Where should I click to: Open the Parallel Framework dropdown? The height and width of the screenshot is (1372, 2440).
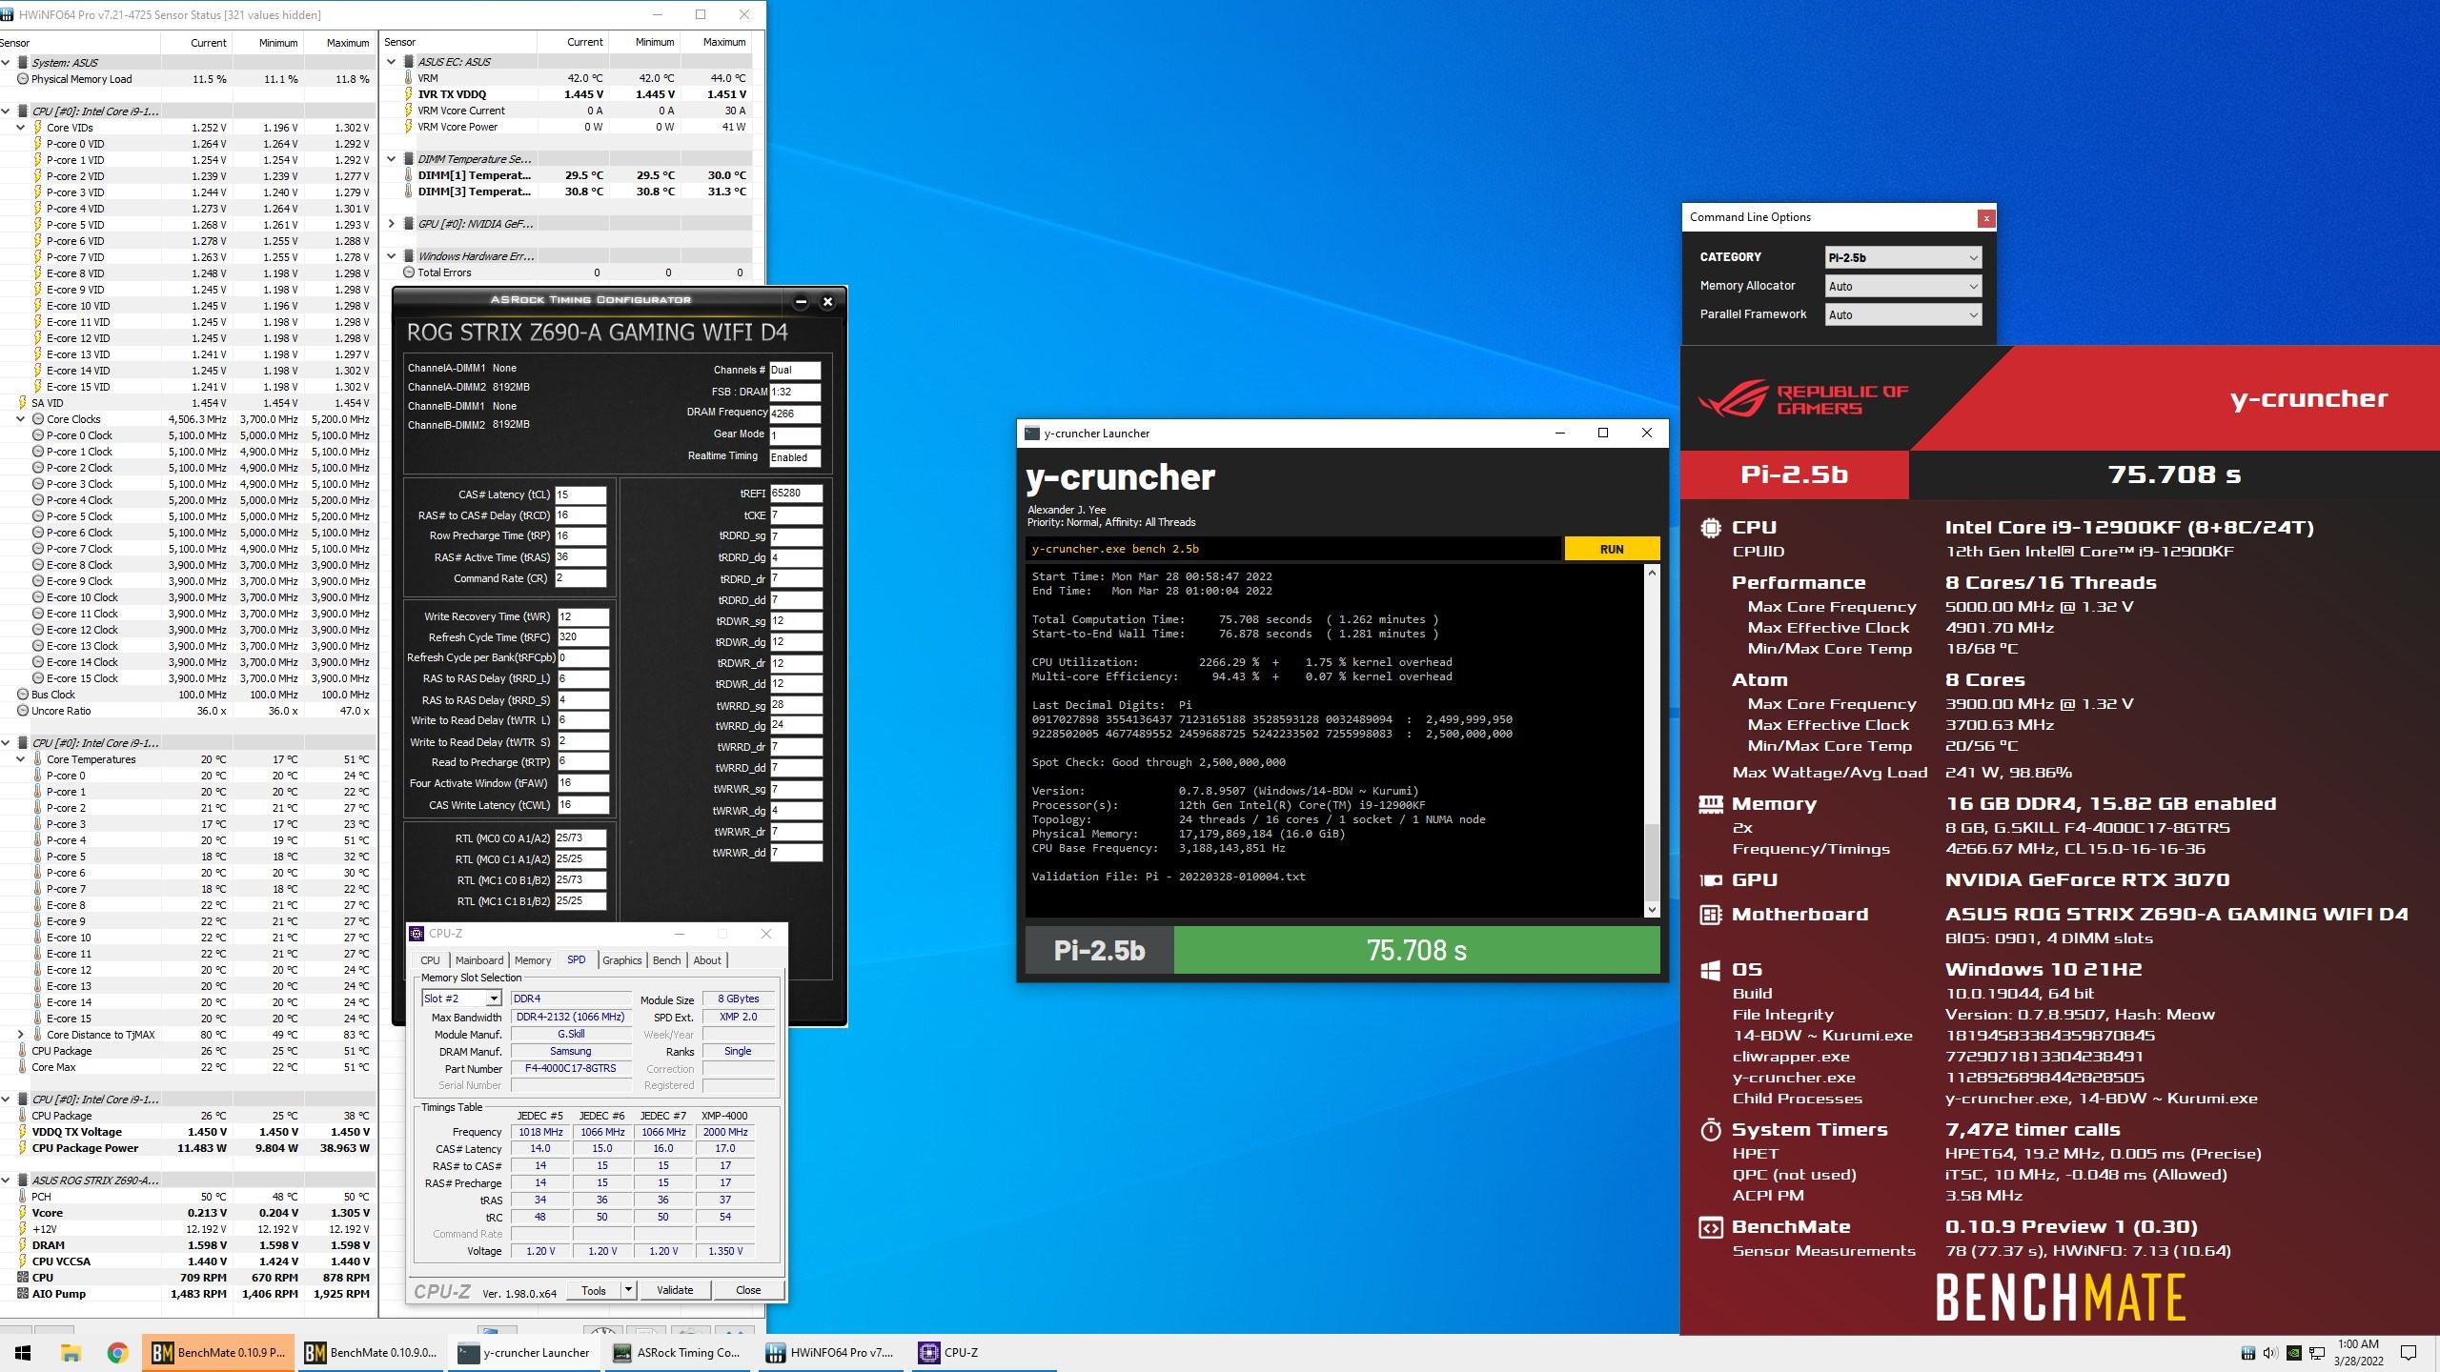[1903, 314]
